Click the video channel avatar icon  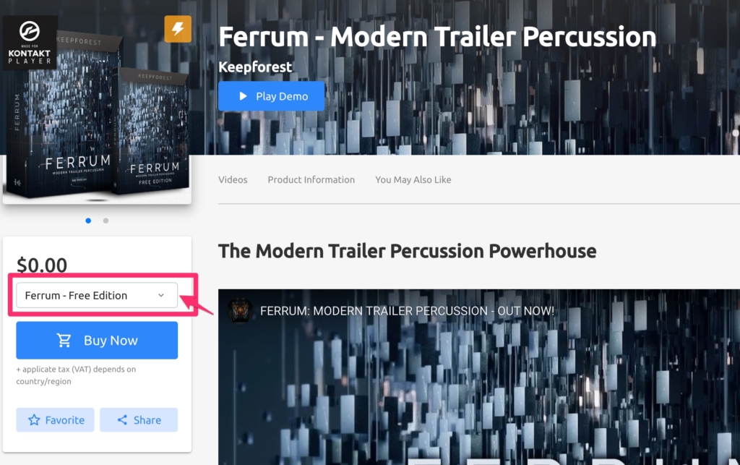coord(240,311)
